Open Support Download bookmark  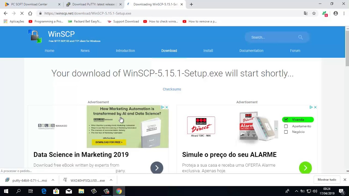[123, 22]
